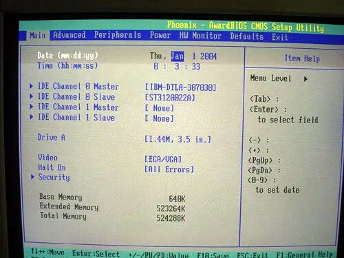Click the 523264K extended memory value
The image size is (344, 258).
[x=171, y=208]
